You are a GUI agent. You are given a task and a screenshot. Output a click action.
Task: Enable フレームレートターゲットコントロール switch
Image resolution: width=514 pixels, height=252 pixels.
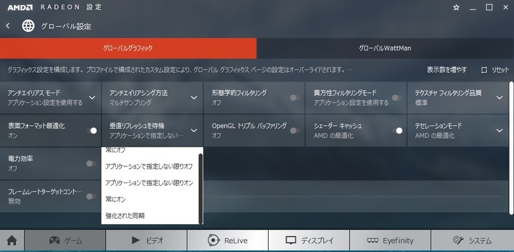pos(91,196)
